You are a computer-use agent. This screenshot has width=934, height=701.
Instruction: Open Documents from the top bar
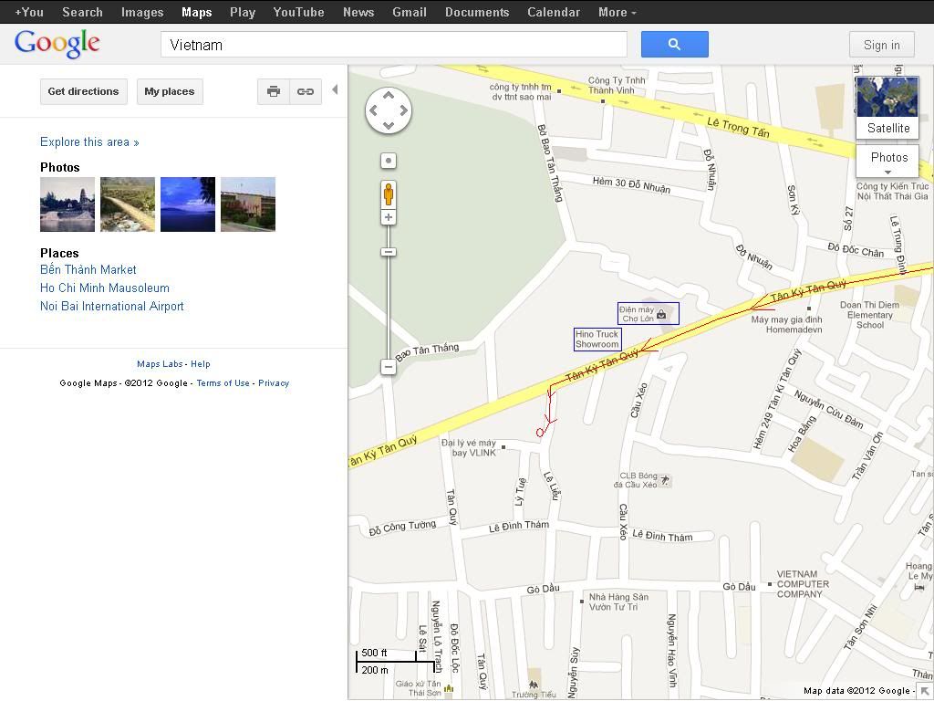(477, 12)
